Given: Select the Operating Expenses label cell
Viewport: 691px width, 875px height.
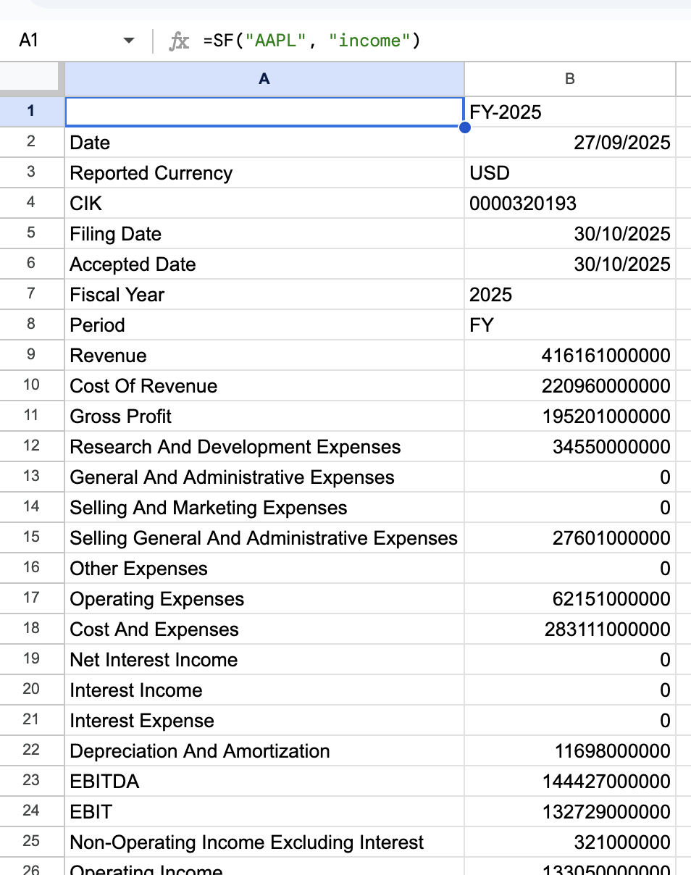Looking at the screenshot, I should click(x=264, y=598).
